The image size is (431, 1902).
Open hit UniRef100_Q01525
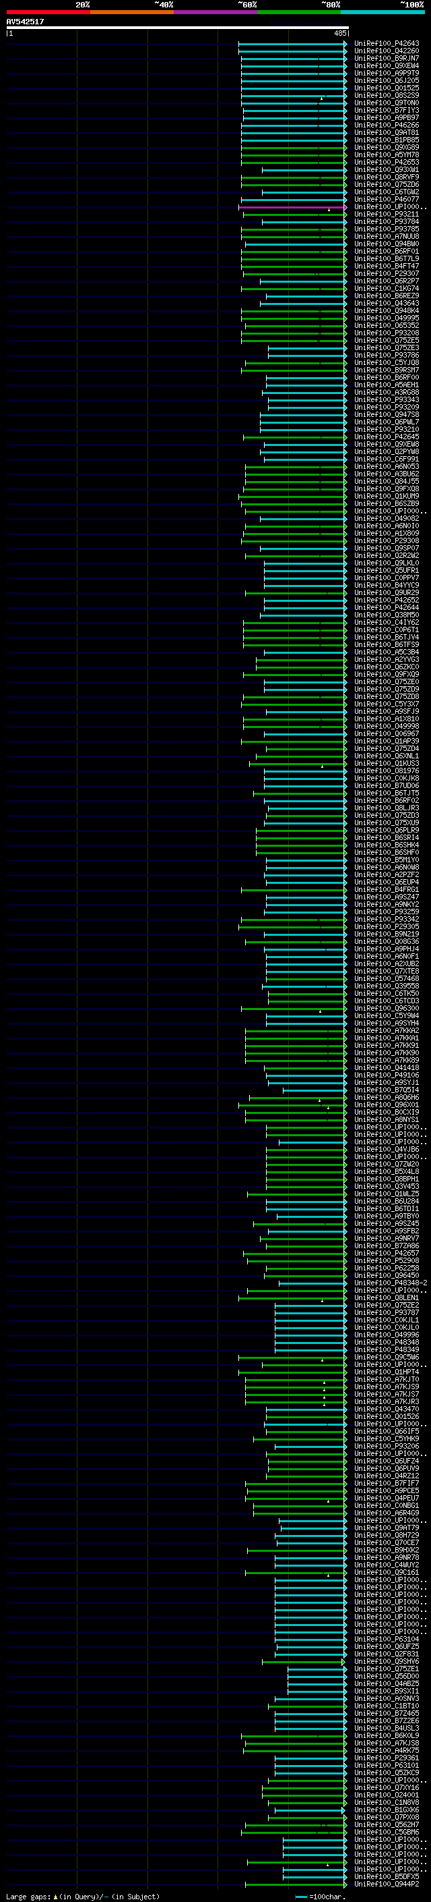[387, 88]
